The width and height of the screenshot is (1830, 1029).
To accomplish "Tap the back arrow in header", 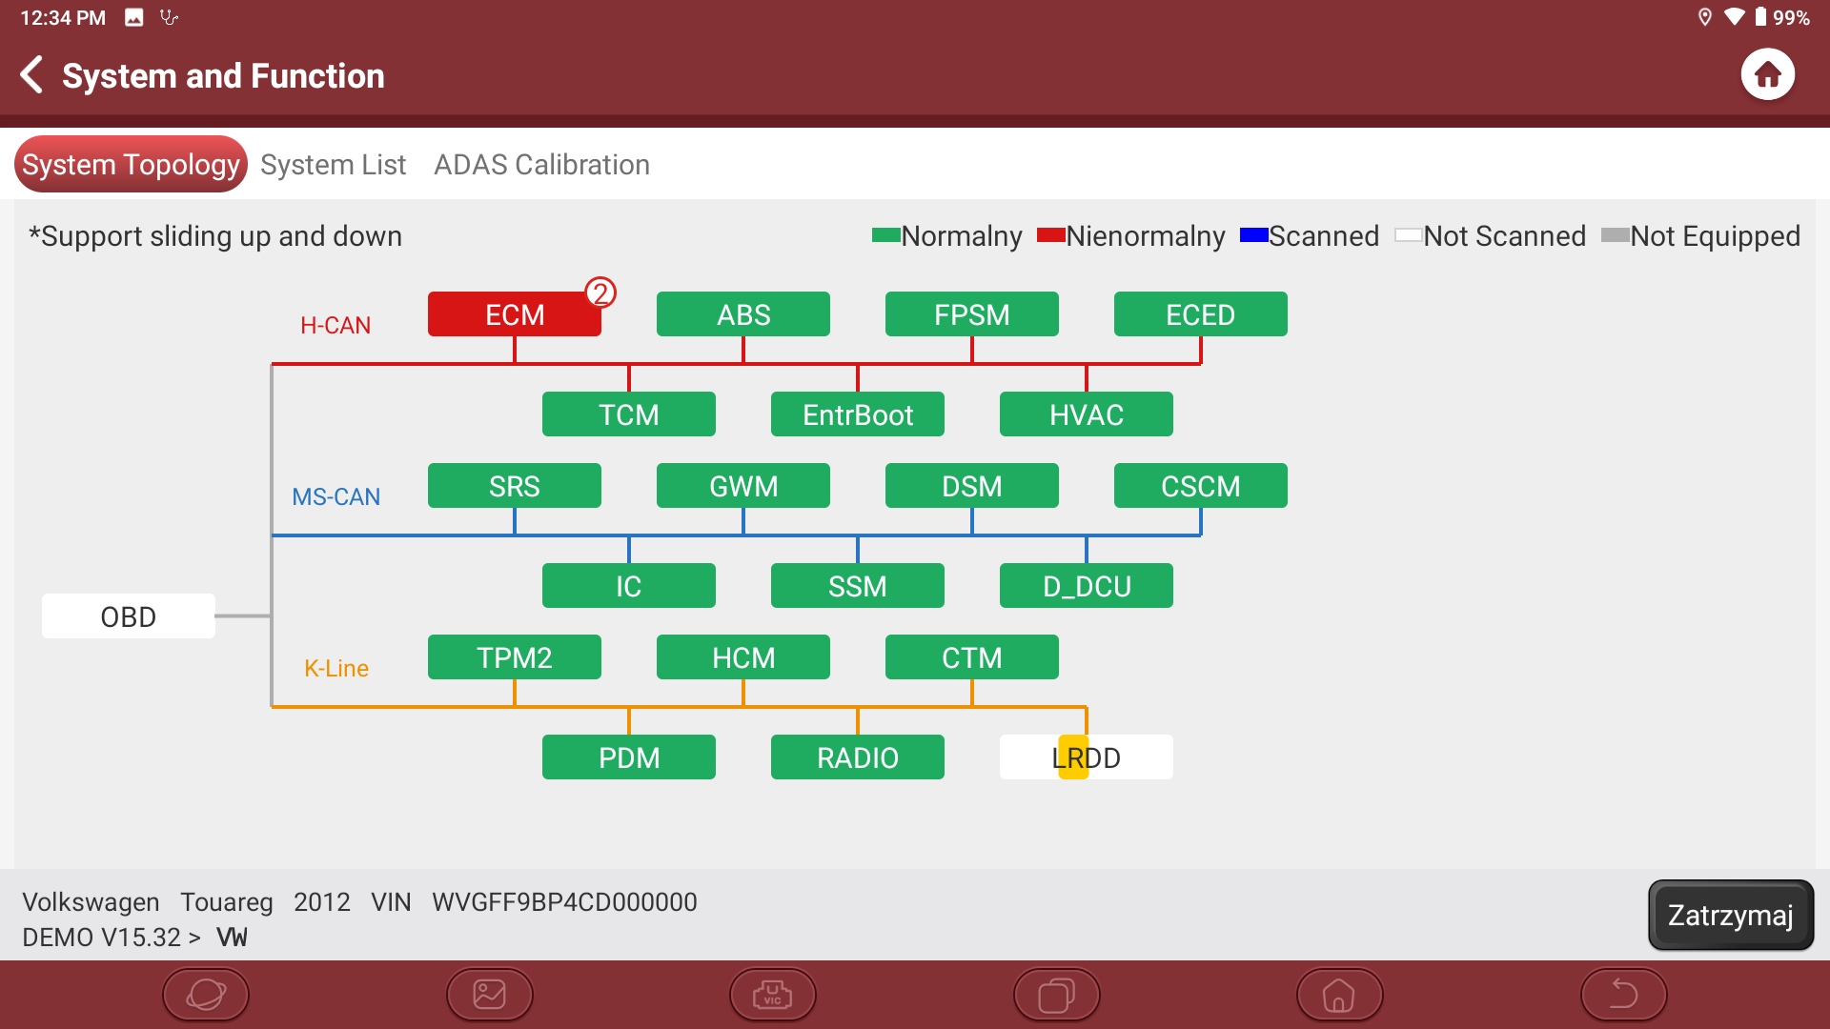I will 32,74.
